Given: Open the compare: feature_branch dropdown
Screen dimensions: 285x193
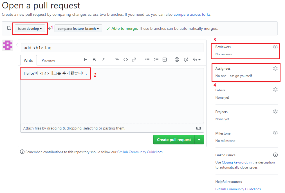Looking at the screenshot, I should [x=78, y=28].
